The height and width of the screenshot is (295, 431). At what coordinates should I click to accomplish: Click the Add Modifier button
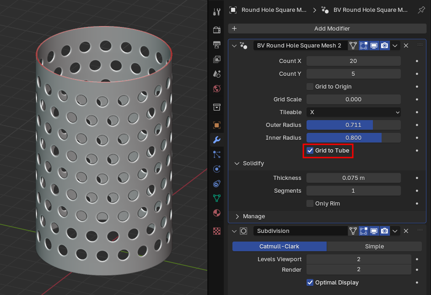click(x=327, y=28)
